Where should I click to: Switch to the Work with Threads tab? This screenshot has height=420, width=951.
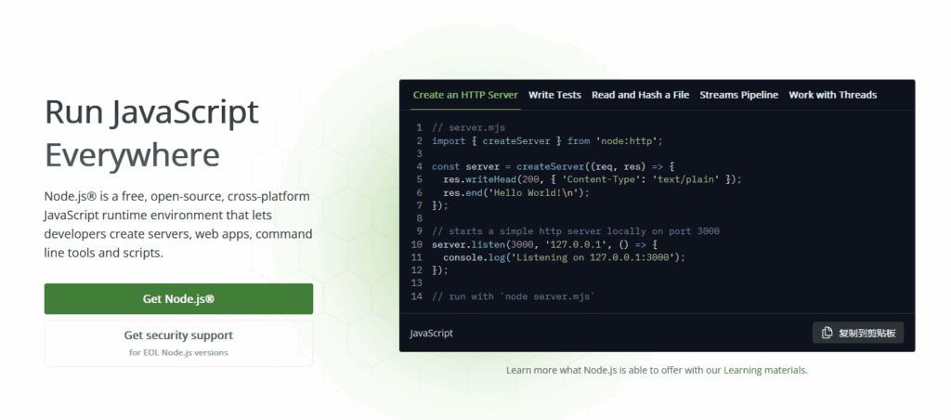tap(832, 95)
